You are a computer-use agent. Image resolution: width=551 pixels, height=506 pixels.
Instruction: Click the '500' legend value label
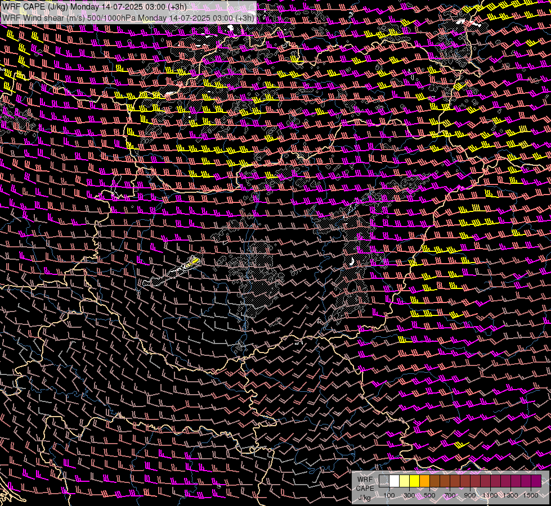click(429, 495)
